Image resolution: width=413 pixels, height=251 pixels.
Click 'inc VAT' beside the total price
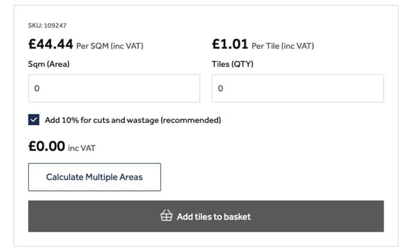(x=82, y=148)
